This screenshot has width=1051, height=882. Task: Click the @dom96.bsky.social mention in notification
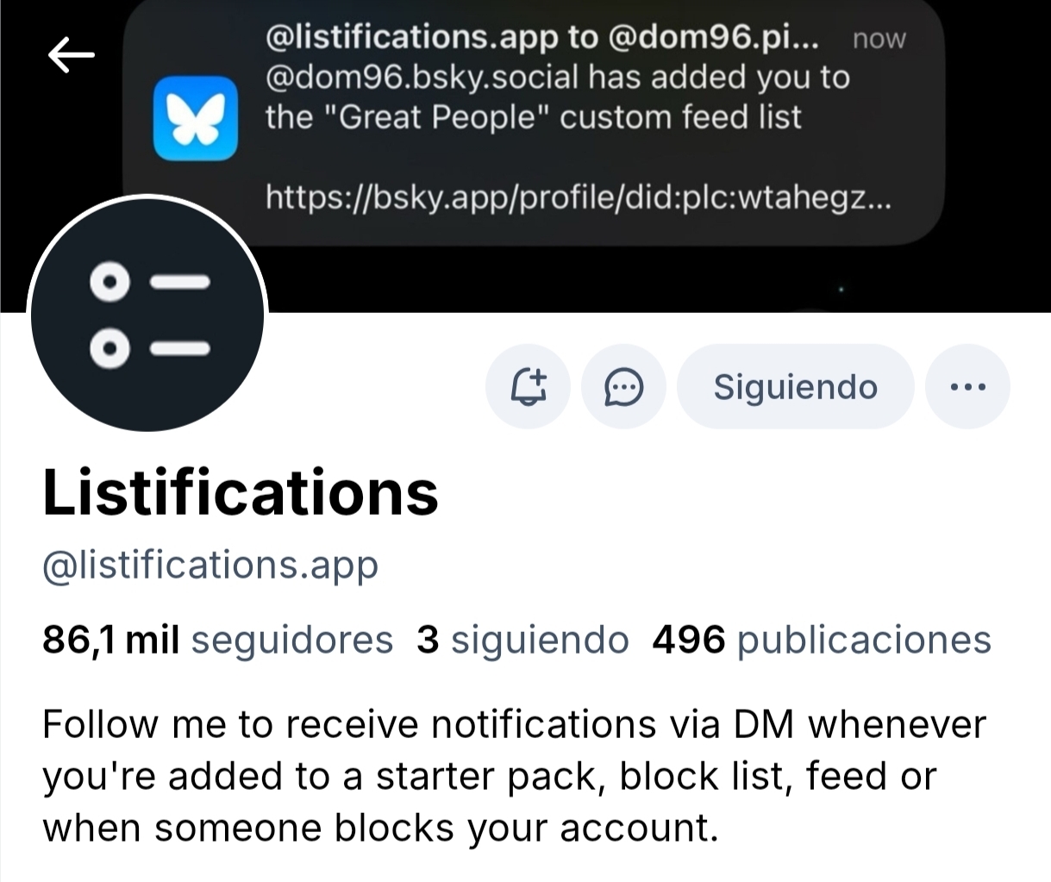tap(422, 78)
